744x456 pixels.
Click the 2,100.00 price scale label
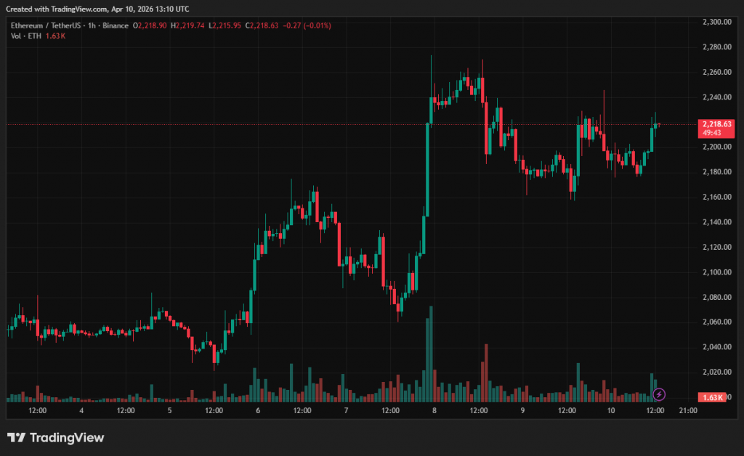[716, 272]
